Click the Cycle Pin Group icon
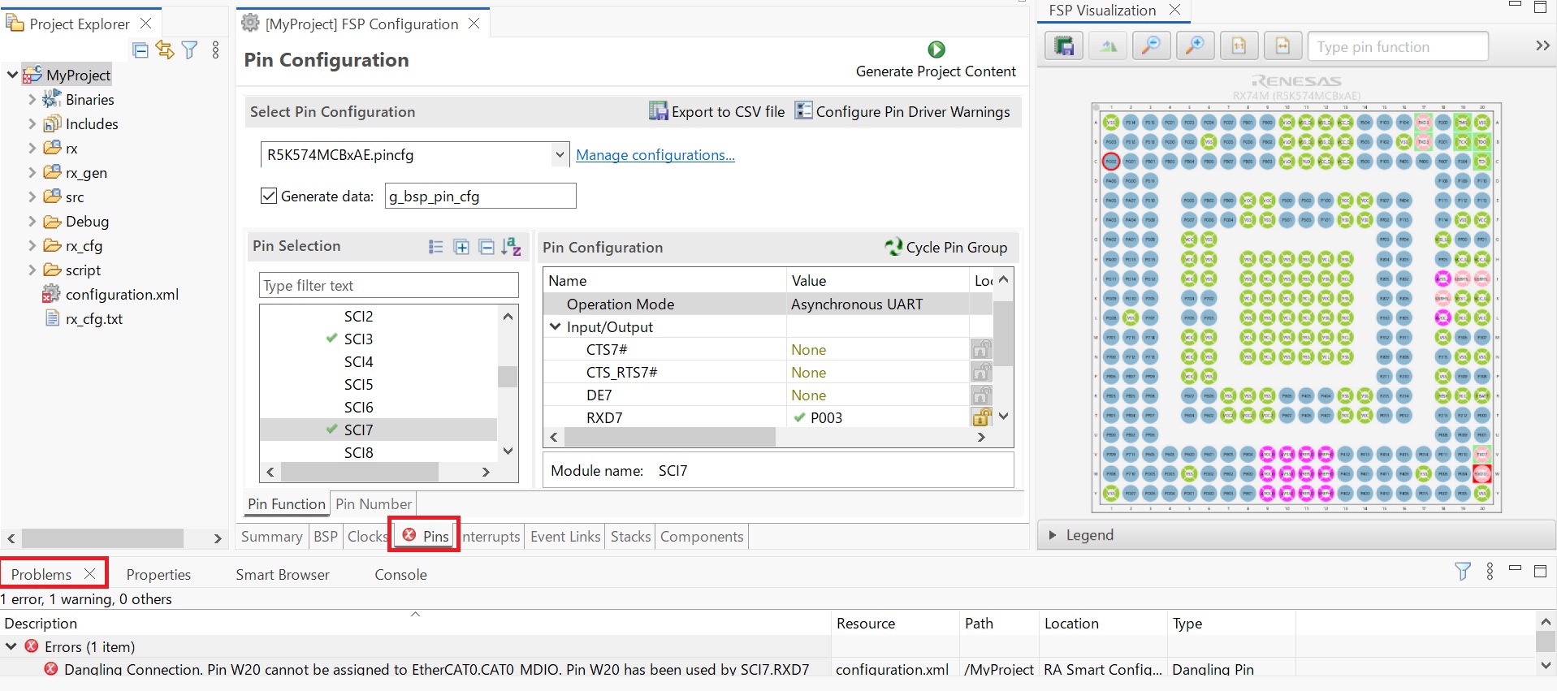 coord(893,247)
